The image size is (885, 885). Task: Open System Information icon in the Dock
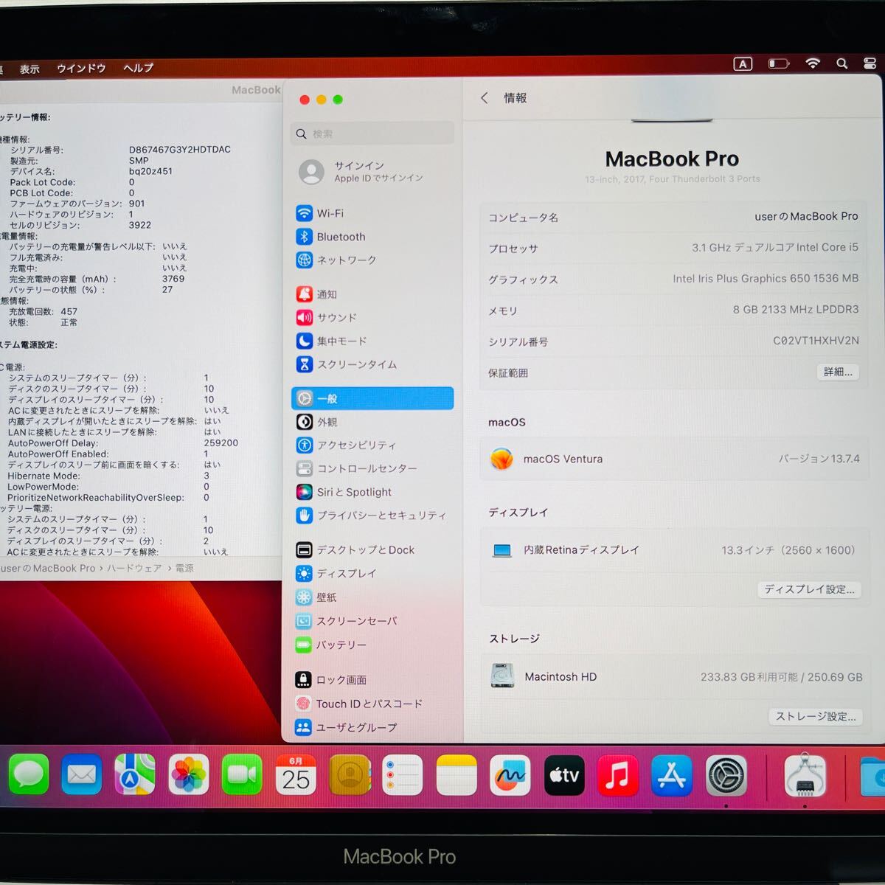point(805,775)
